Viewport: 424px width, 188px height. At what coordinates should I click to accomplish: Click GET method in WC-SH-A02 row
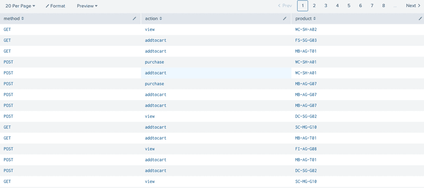[7, 30]
